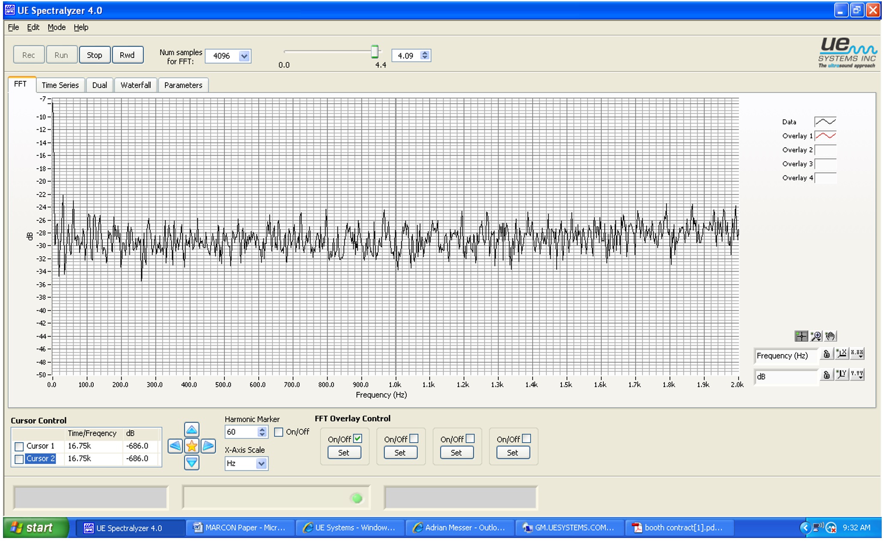The image size is (883, 541).
Task: Open booth contract PDF taskbar item
Action: (x=680, y=528)
